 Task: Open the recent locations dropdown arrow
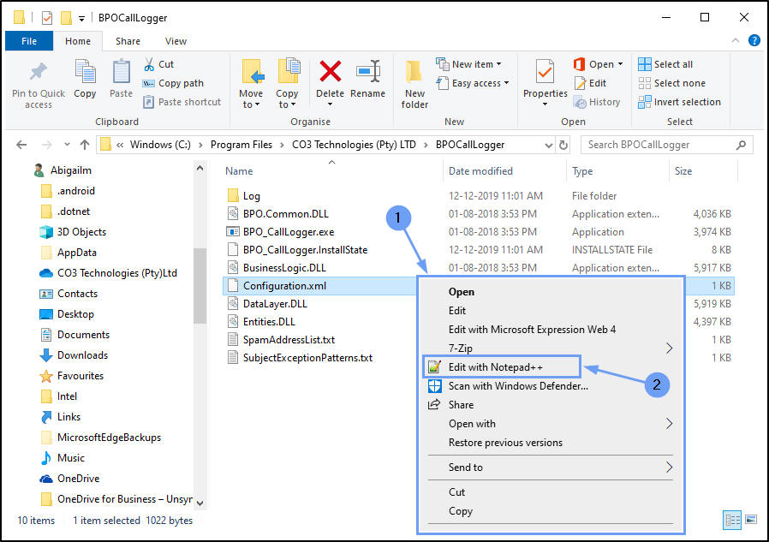pyautogui.click(x=67, y=145)
